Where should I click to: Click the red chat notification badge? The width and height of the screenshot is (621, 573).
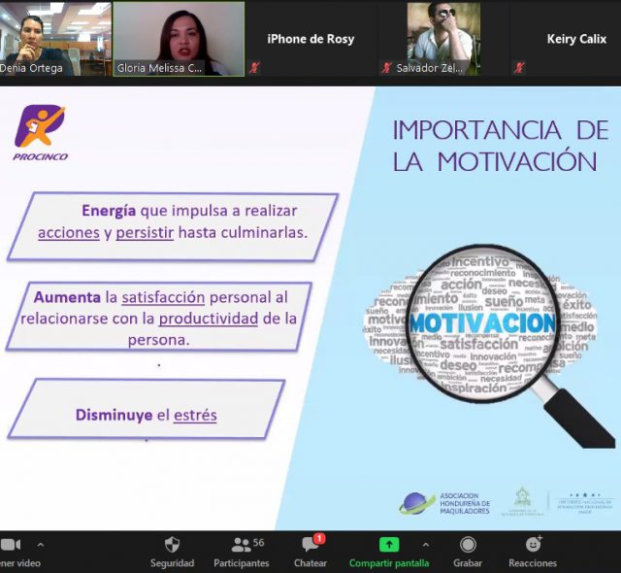point(319,538)
